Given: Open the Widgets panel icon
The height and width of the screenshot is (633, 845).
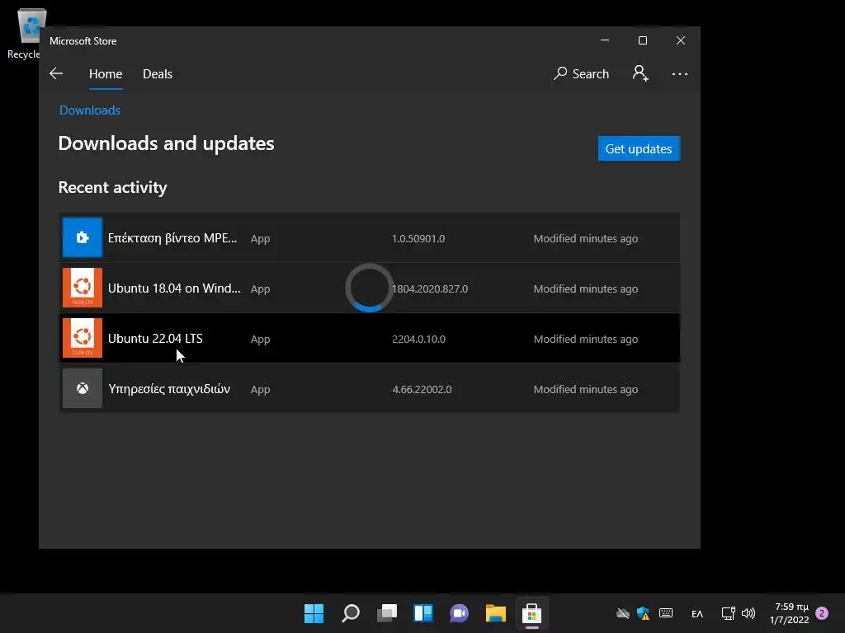Looking at the screenshot, I should pos(423,613).
